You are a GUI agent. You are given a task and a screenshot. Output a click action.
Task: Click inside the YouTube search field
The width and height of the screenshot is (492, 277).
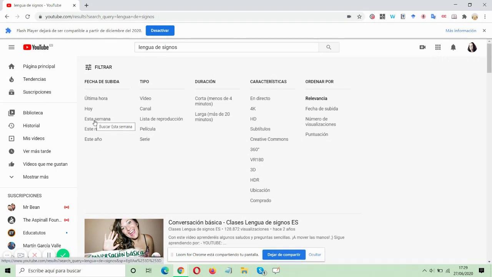pos(227,47)
